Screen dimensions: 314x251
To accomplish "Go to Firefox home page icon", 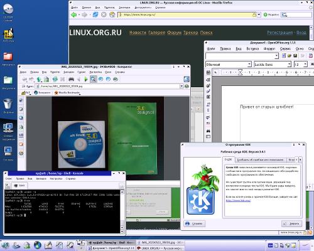I will 112,14.
